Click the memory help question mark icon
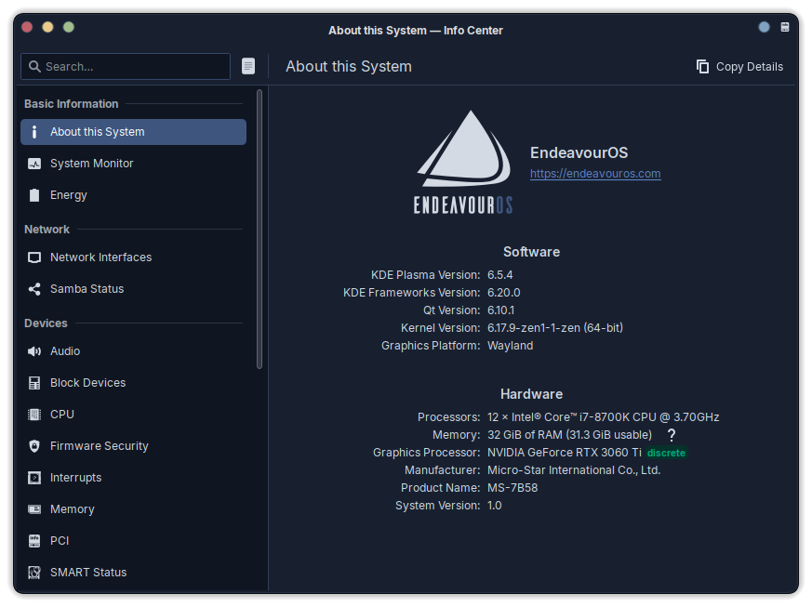Viewport: 812px width, 607px height. pyautogui.click(x=671, y=435)
